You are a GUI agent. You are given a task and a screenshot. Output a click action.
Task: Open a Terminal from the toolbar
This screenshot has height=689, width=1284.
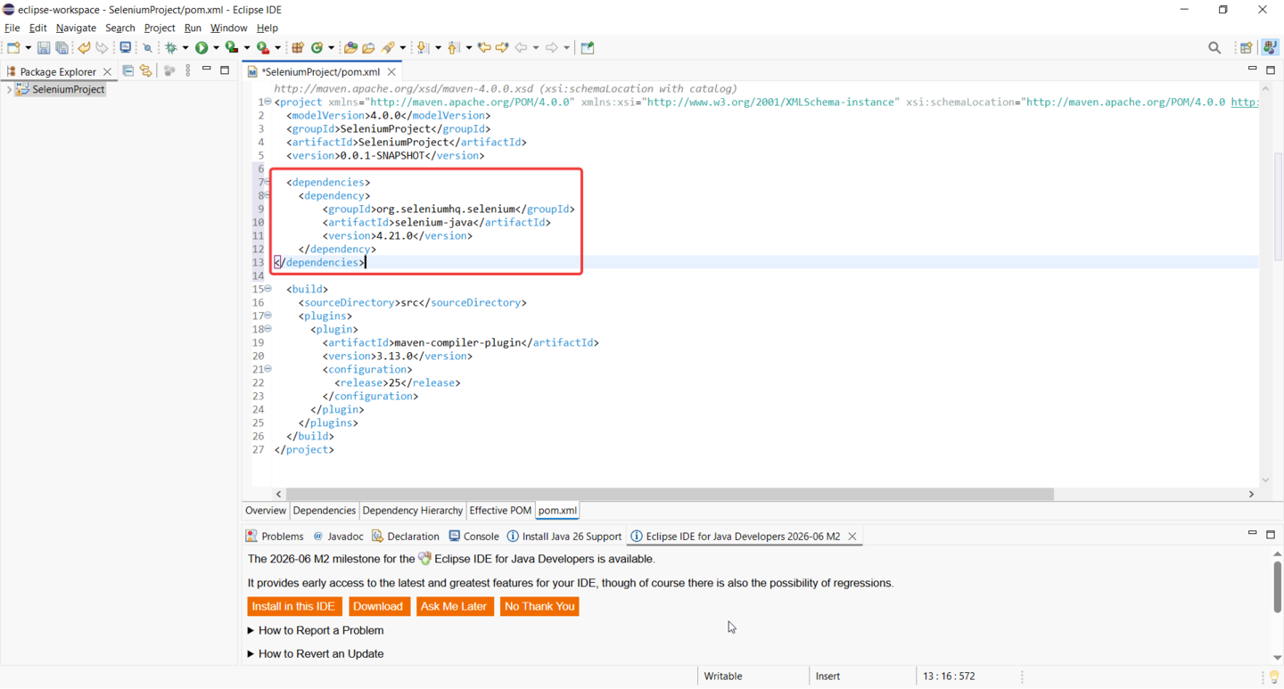click(x=125, y=47)
